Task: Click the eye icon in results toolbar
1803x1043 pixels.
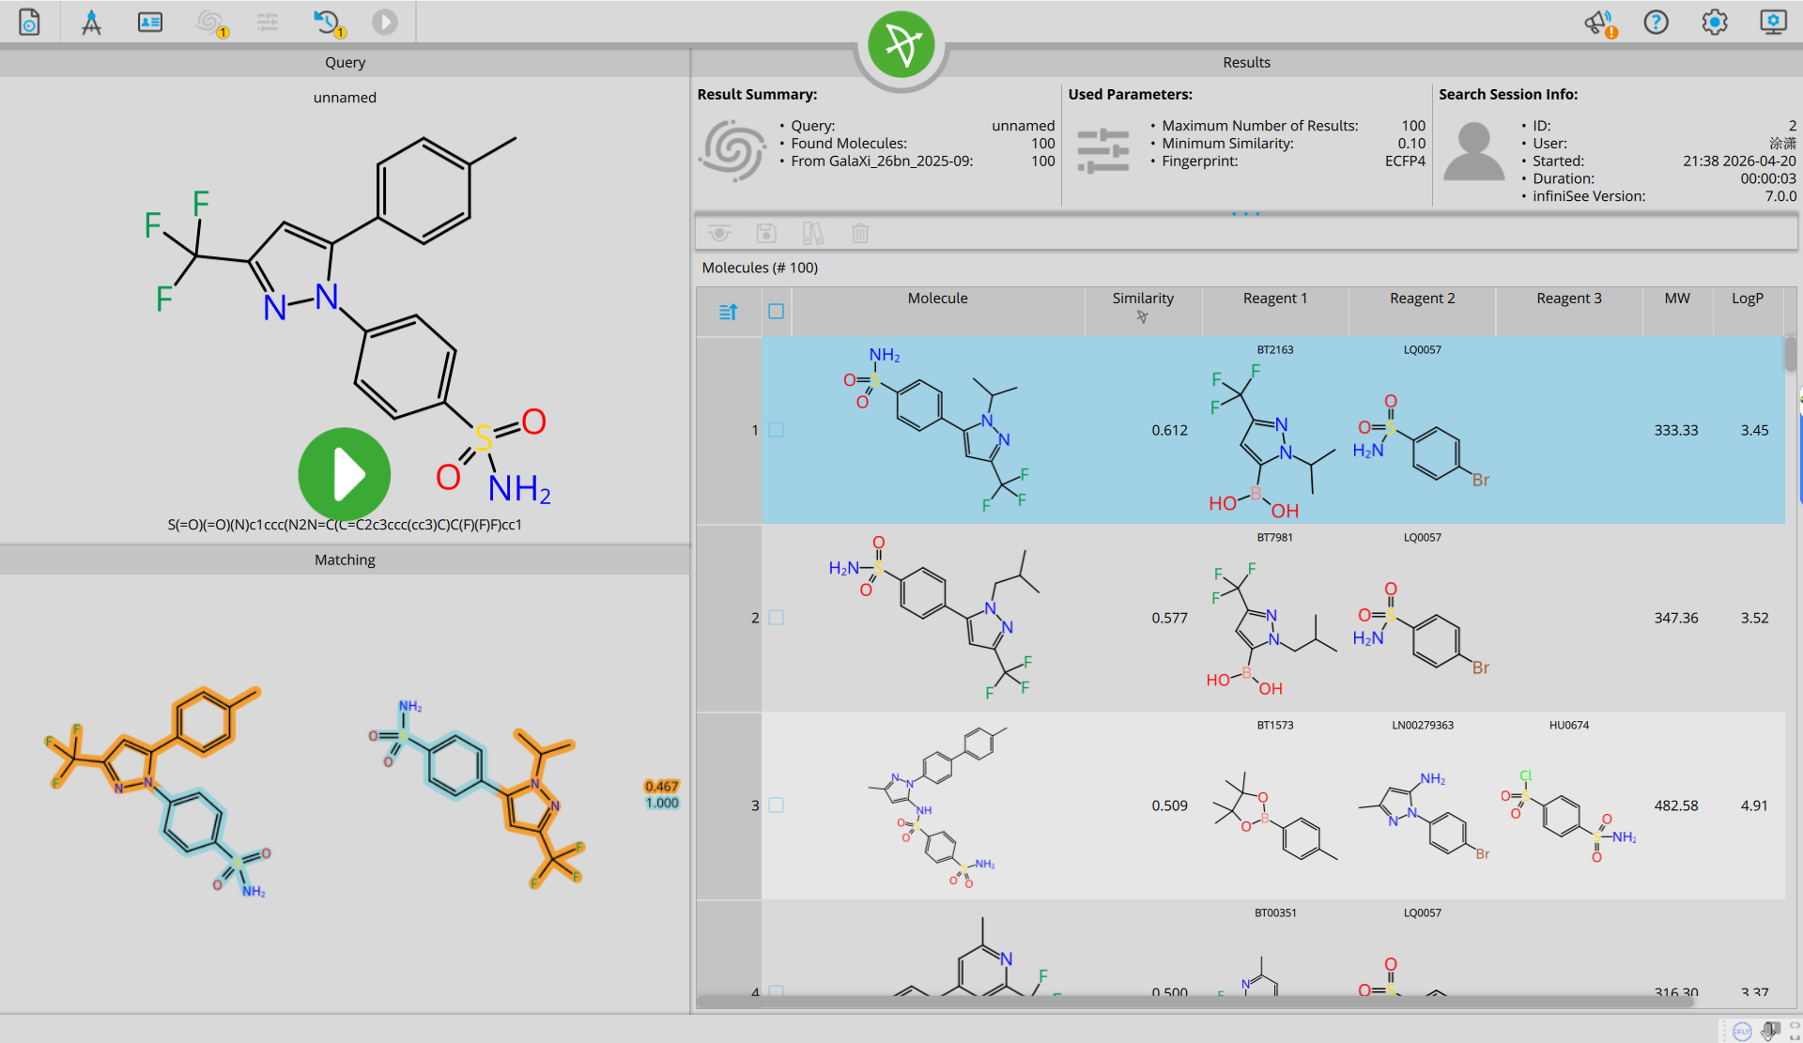Action: pos(720,233)
